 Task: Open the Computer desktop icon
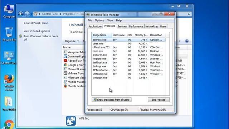[9, 11]
